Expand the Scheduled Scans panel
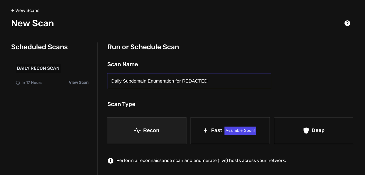Viewport: 365px width, 175px height. click(39, 47)
